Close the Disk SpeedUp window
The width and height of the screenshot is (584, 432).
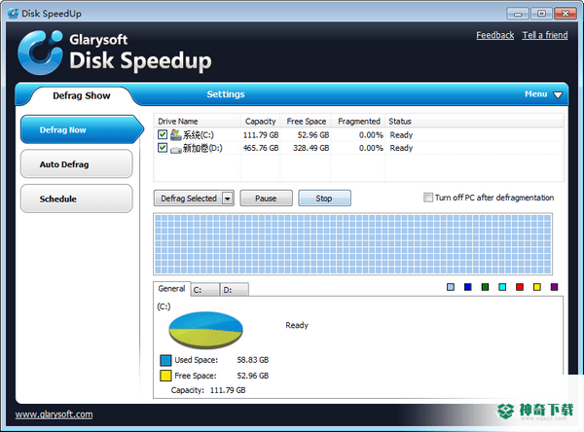[x=566, y=14]
